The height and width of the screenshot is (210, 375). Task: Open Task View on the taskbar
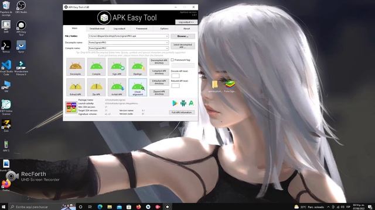(90, 206)
